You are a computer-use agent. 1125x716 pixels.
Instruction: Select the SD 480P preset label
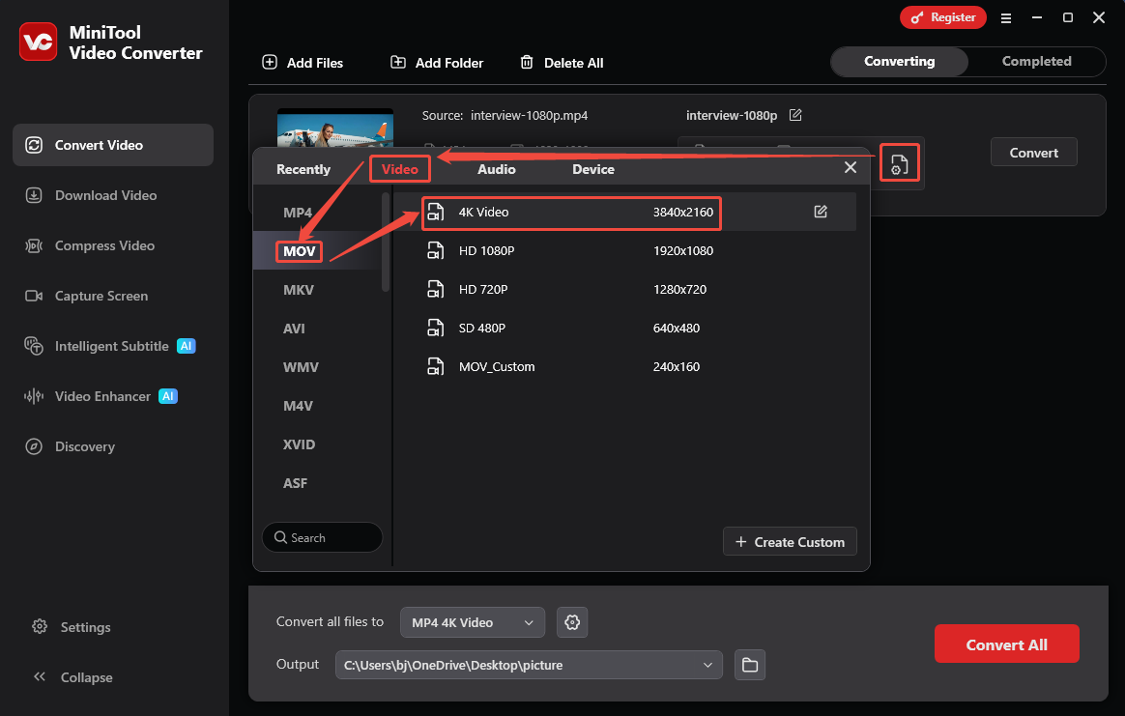(482, 329)
